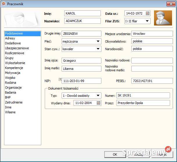177x162 pixels.
Task: Open the Rozliczeniowe section
Action: coord(23,53)
